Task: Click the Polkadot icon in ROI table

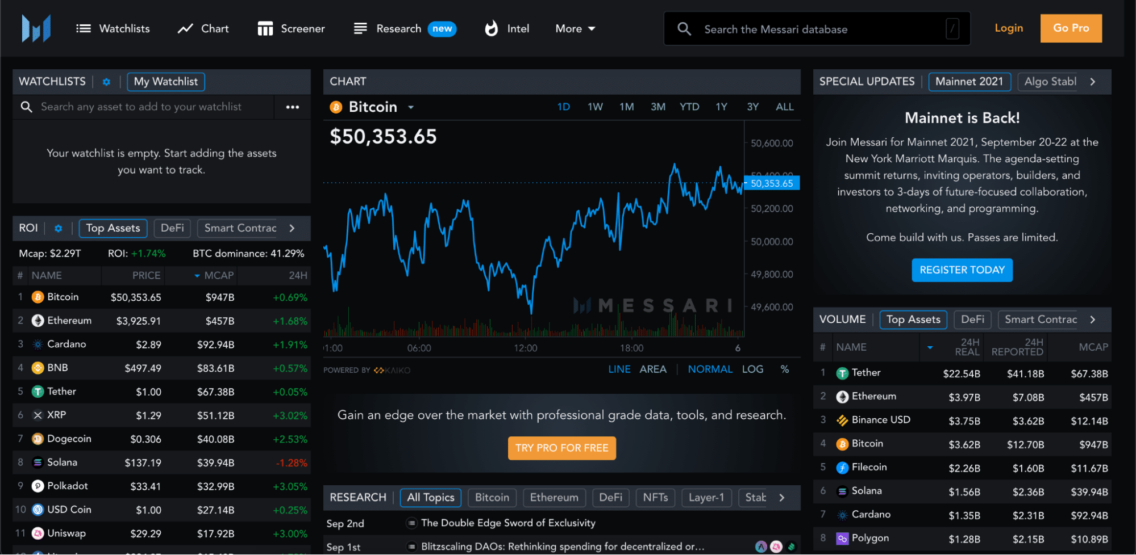Action: [38, 486]
